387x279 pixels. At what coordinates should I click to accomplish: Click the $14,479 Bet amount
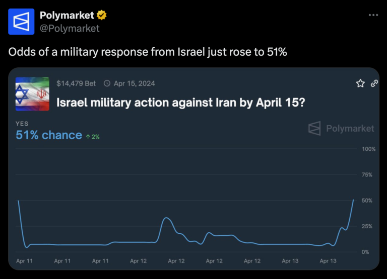point(76,83)
